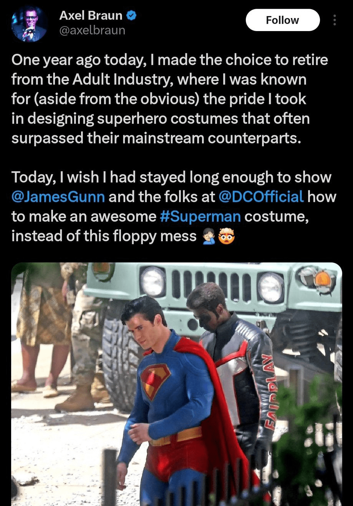The image size is (353, 506).
Task: Open Axel Braun's profile picture avatar
Action: point(29,23)
